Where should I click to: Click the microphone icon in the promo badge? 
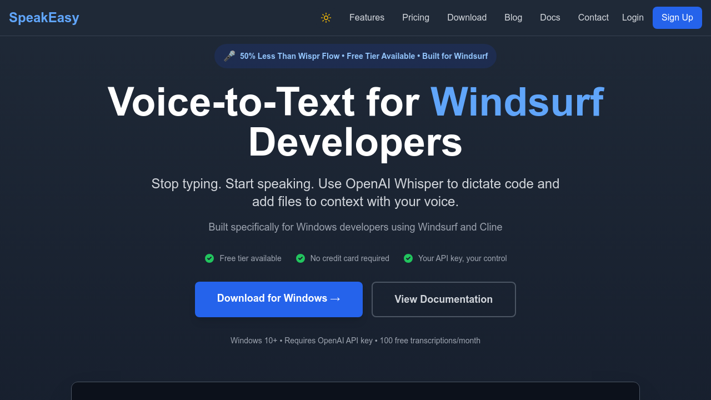[229, 56]
